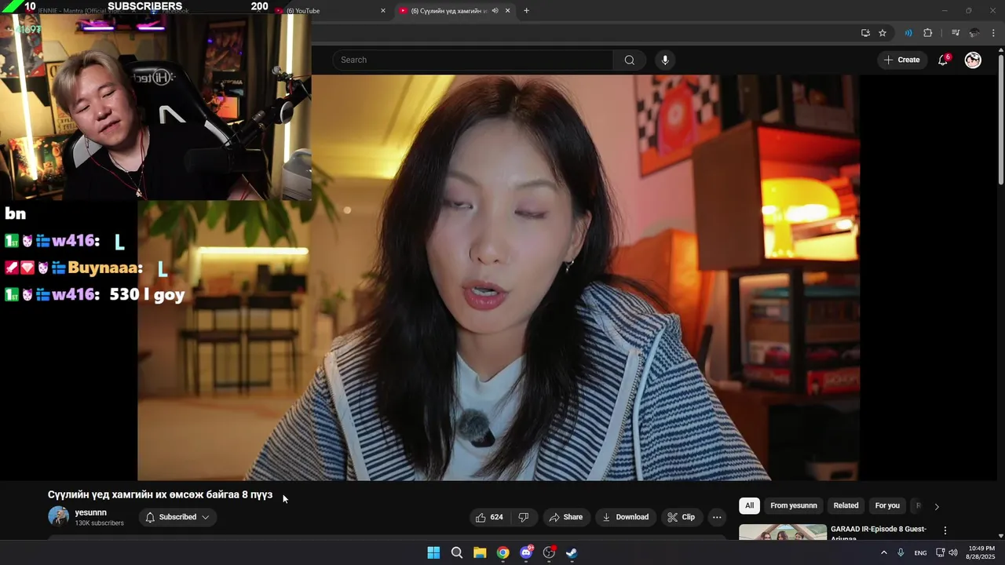Viewport: 1005px width, 565px height.
Task: Open File Explorer from taskbar
Action: pyautogui.click(x=480, y=553)
